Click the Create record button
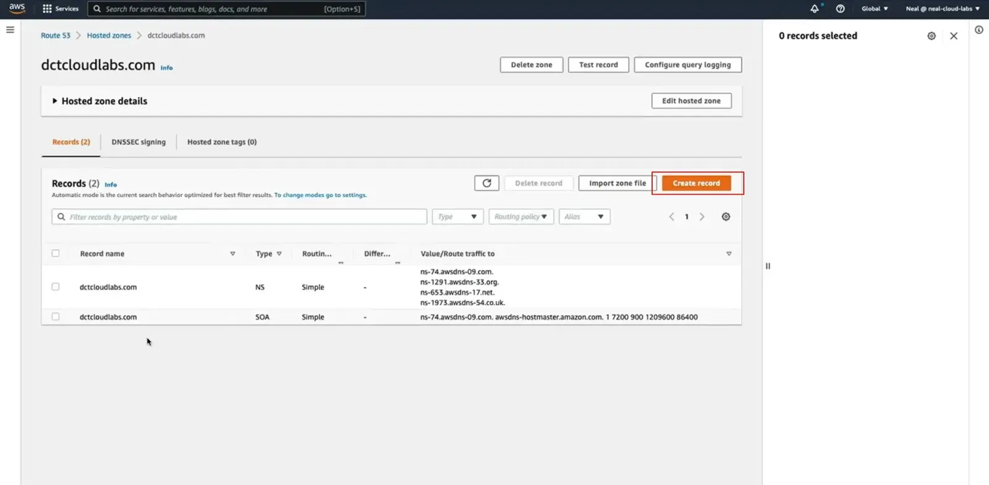The width and height of the screenshot is (989, 485). [697, 183]
